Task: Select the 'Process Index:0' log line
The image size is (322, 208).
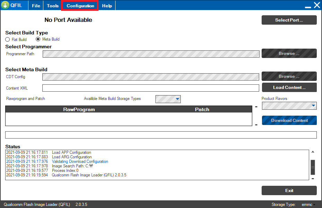Action: point(42,170)
